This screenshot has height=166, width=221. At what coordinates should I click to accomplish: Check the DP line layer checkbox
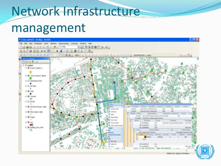pyautogui.click(x=29, y=102)
